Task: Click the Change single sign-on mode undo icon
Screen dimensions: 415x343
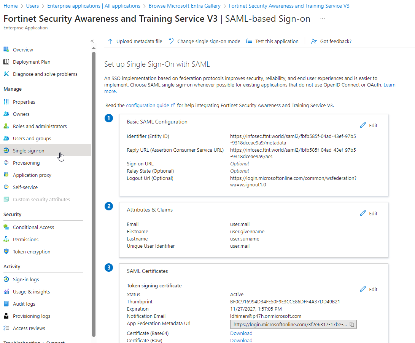Action: click(171, 41)
